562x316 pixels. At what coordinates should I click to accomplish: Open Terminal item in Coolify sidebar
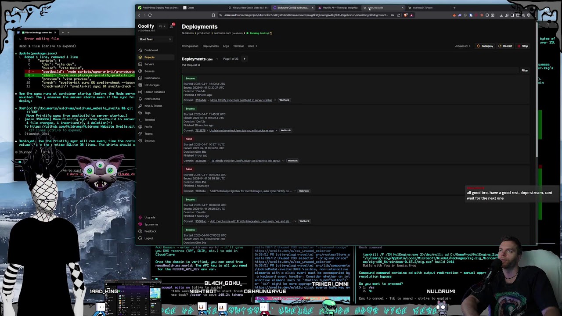(150, 120)
